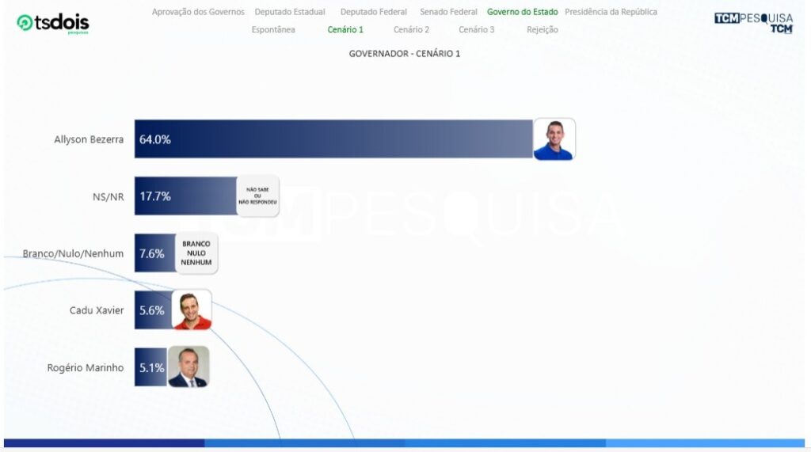Screen dimensions: 811x452
Task: View the Rejeição tab
Action: 543,29
